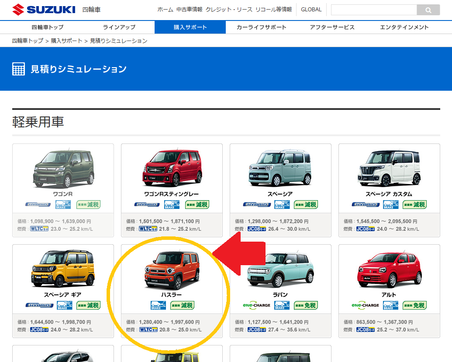
Task: Click the BRAKE badge under ワゴンR
Action: pyautogui.click(x=63, y=205)
